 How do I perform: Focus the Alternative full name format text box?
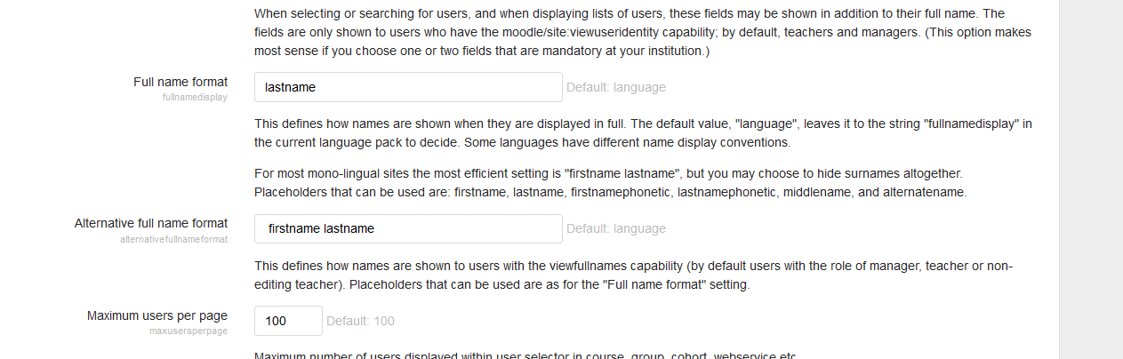[x=408, y=228]
